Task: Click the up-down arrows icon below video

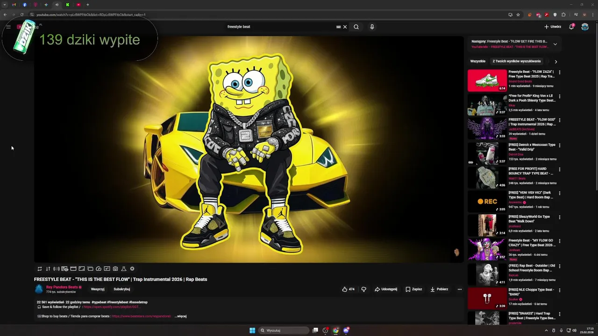Action: click(x=48, y=269)
